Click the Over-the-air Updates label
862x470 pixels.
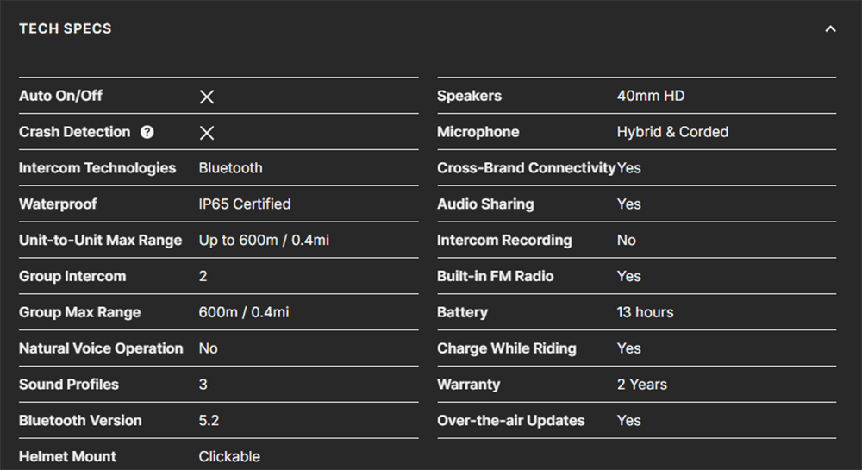coord(510,421)
